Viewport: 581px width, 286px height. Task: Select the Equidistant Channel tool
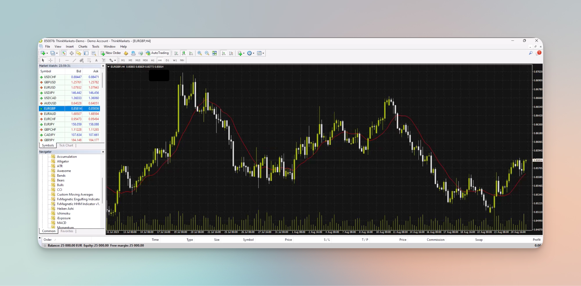click(x=82, y=60)
